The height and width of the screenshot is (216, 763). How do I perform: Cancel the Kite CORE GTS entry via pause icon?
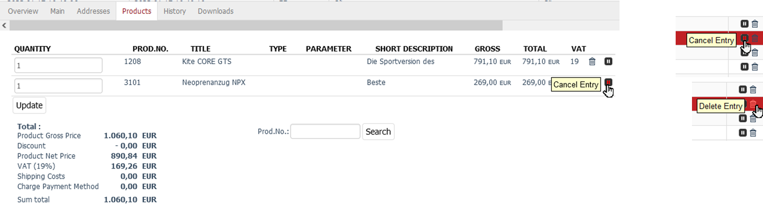pos(608,62)
